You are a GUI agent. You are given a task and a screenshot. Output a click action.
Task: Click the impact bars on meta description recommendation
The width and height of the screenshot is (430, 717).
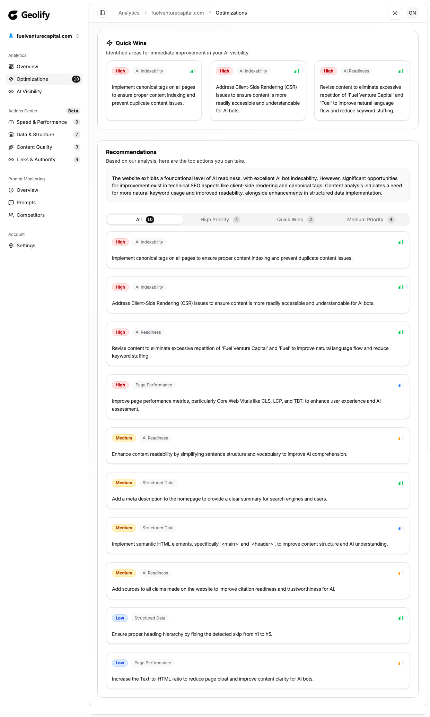[400, 483]
